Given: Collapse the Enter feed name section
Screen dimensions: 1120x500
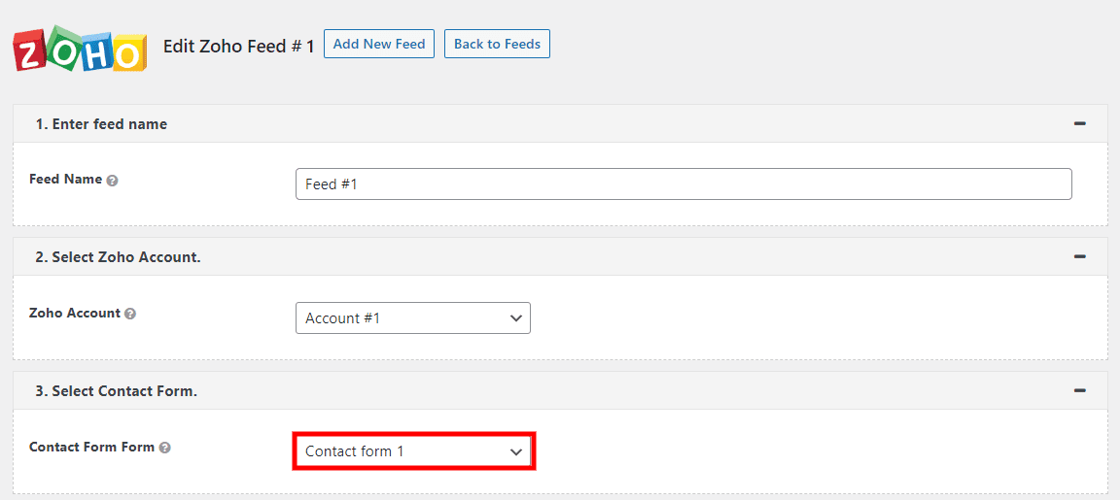Looking at the screenshot, I should point(1079,124).
